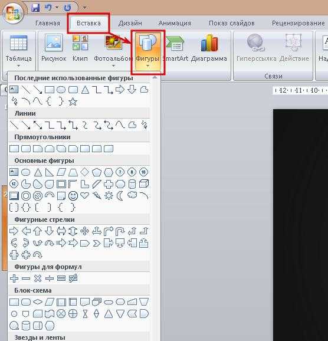
Task: Select the isosceles triangle in basic shapes
Action: 38,172
